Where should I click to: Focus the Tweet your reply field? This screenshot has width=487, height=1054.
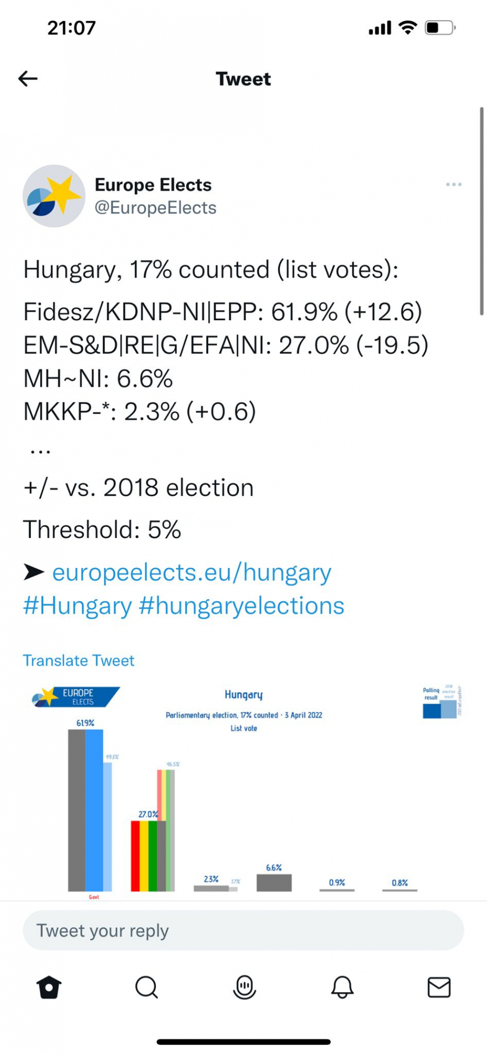(243, 931)
